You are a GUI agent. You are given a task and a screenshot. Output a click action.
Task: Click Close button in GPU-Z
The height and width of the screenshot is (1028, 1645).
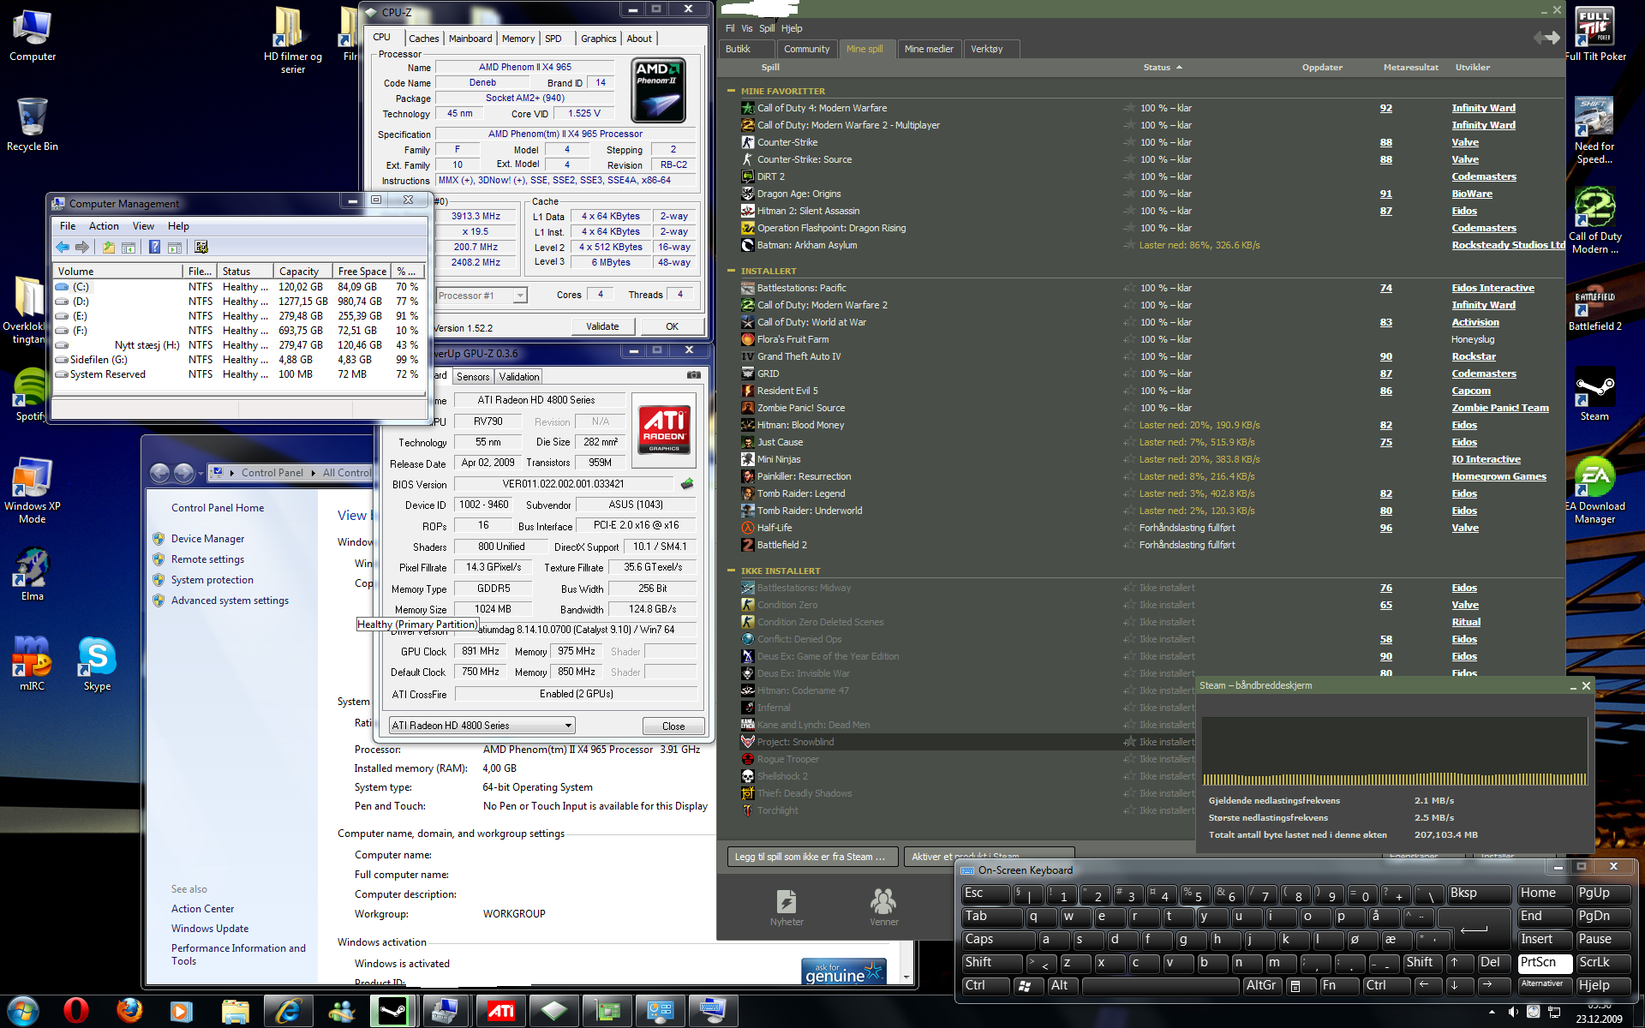pyautogui.click(x=673, y=726)
